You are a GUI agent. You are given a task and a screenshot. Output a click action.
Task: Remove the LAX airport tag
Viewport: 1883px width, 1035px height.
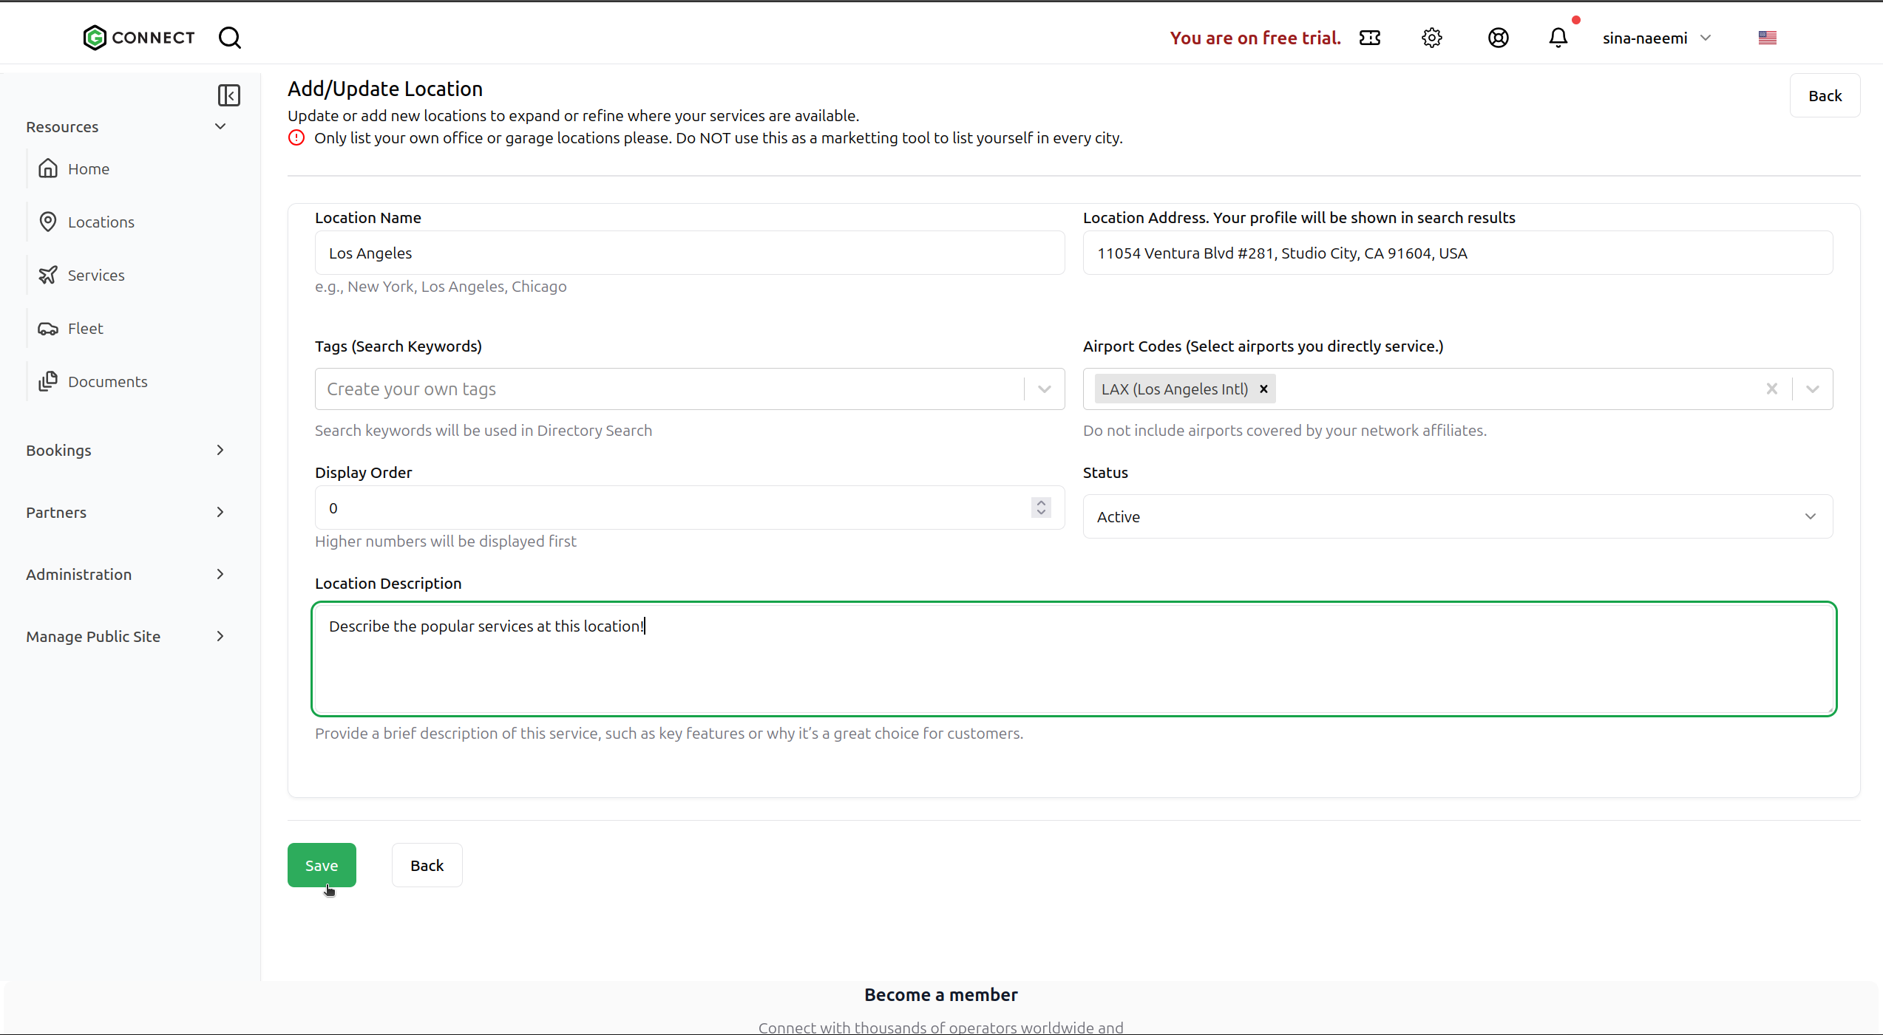1263,389
